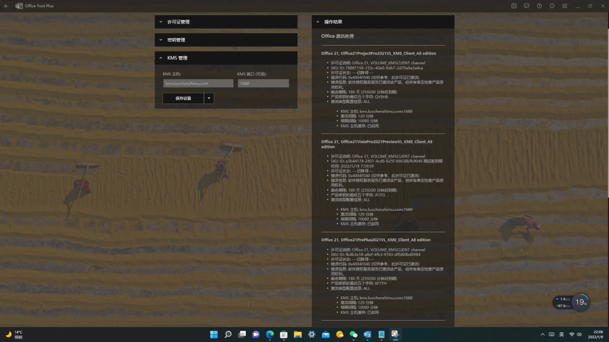Click product key last five characters 6F7TH

(x=359, y=283)
